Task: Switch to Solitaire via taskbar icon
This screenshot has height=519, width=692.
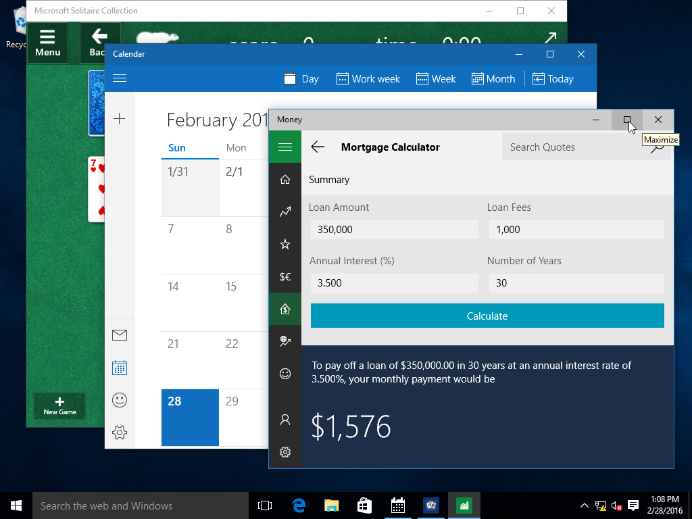Action: coord(431,505)
